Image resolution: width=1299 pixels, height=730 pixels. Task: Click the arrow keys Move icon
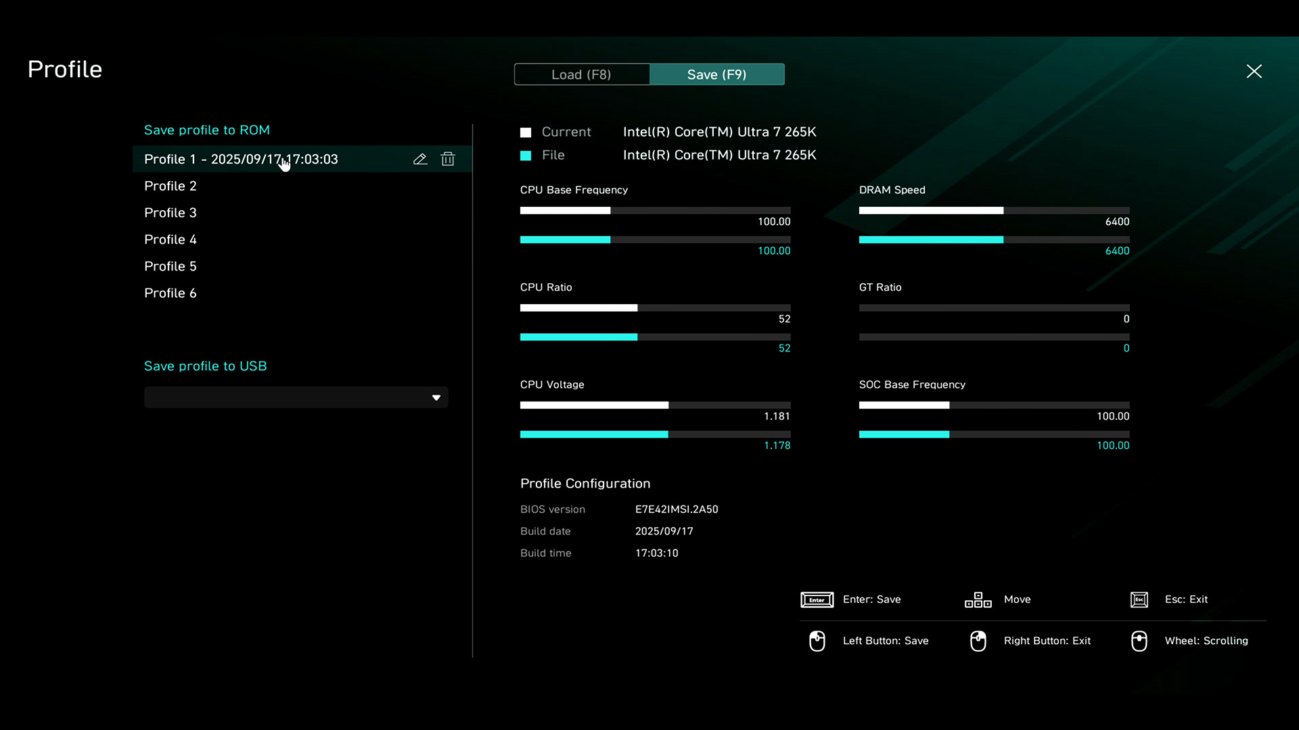click(x=978, y=600)
